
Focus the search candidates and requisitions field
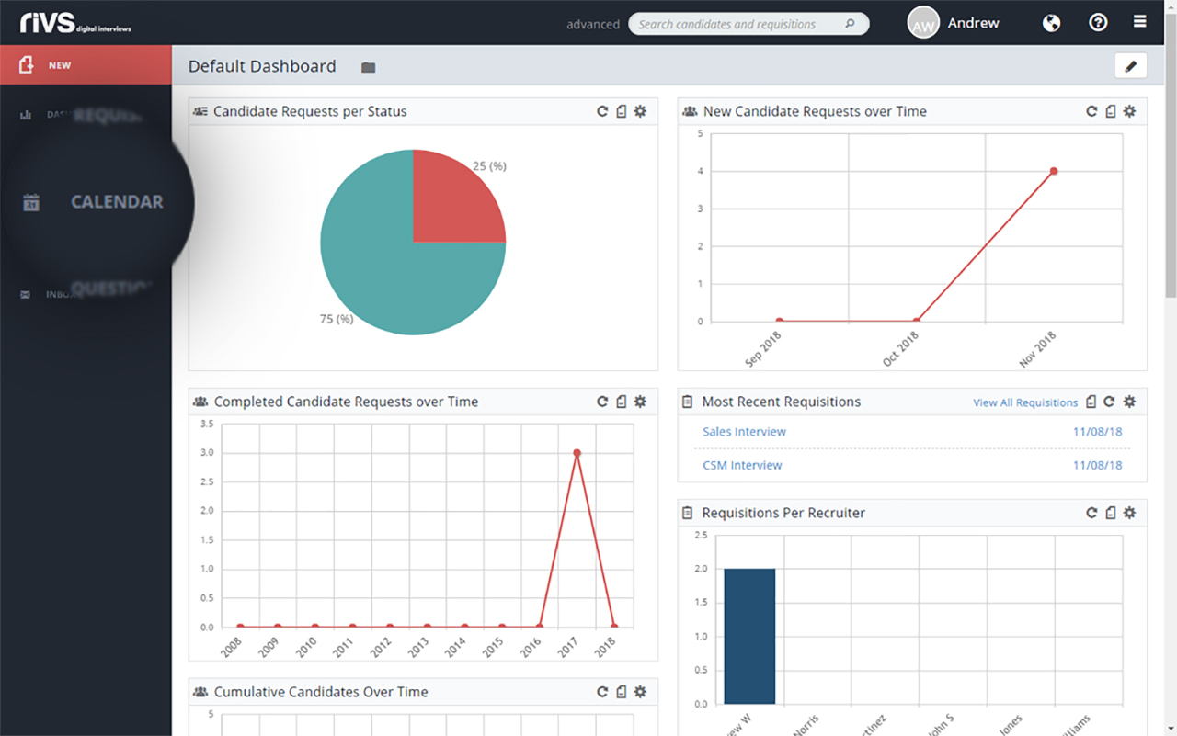pos(748,24)
